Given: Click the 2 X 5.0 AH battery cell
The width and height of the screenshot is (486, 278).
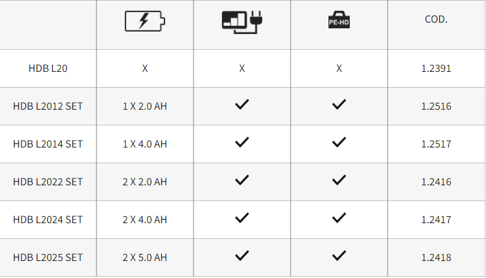Looking at the screenshot, I should click(x=145, y=257).
